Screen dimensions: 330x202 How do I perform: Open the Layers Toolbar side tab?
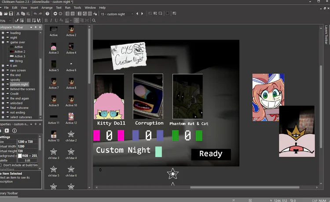tap(326, 35)
